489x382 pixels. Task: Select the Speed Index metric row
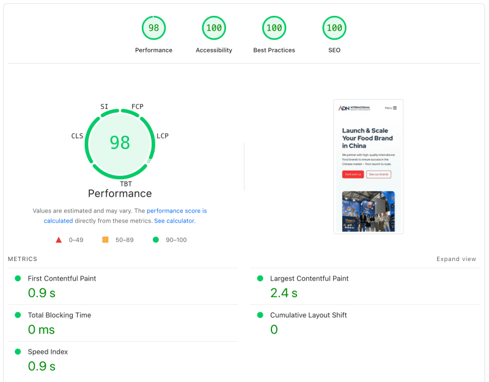point(48,352)
